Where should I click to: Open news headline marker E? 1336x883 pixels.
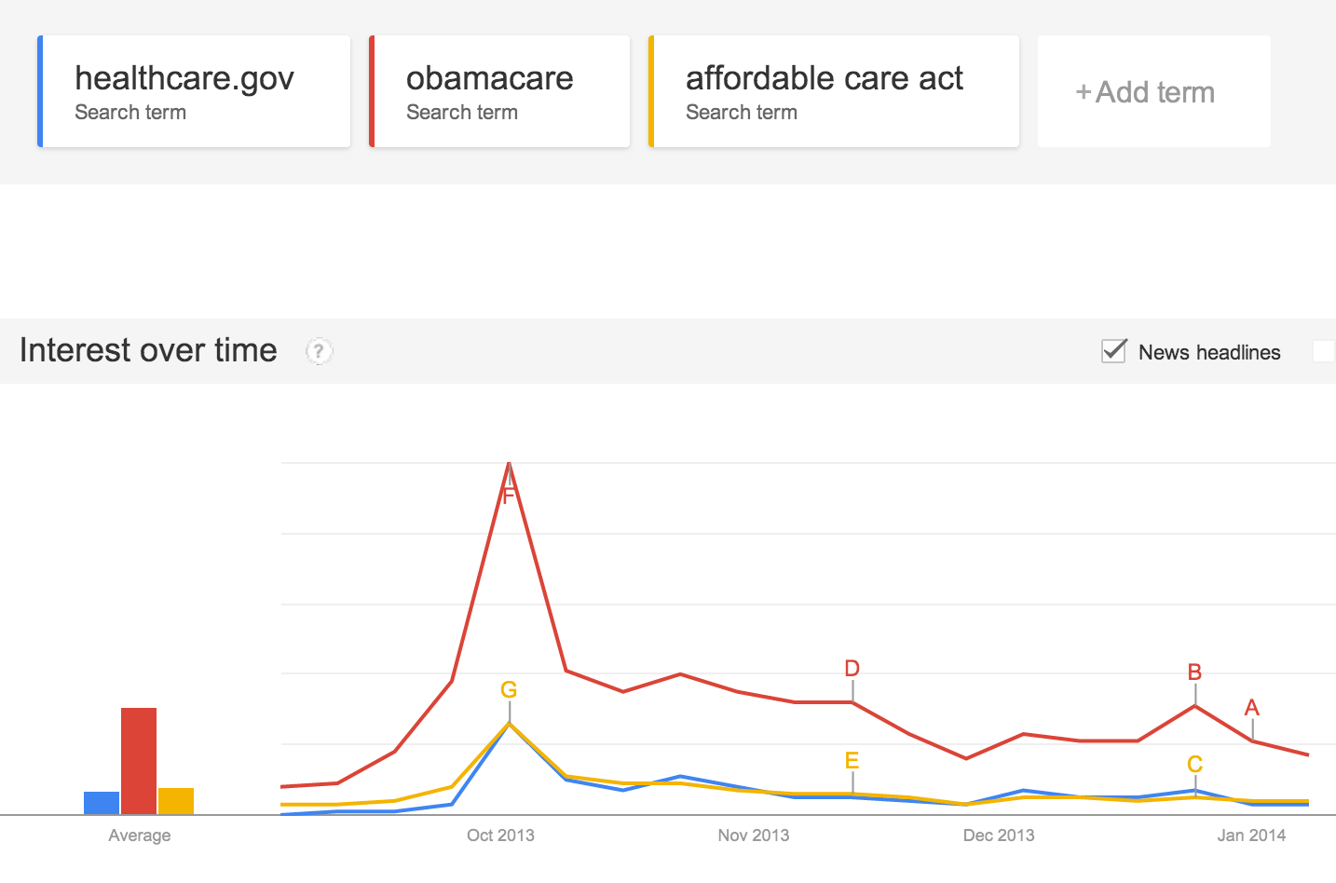pyautogui.click(x=852, y=761)
